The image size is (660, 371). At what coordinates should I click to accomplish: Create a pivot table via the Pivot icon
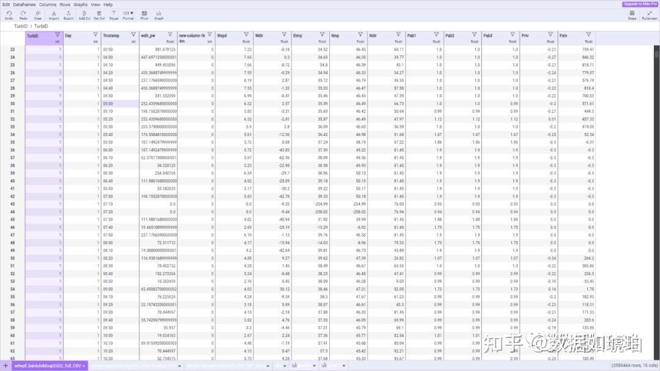(x=144, y=14)
